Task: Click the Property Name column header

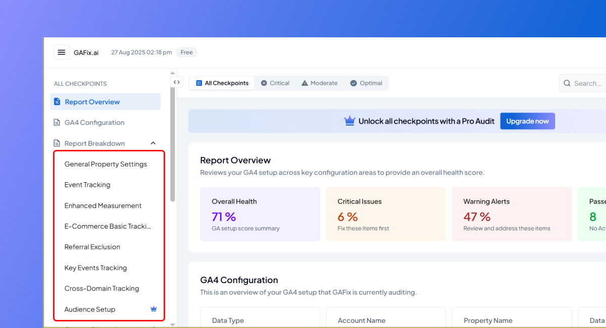Action: click(488, 320)
